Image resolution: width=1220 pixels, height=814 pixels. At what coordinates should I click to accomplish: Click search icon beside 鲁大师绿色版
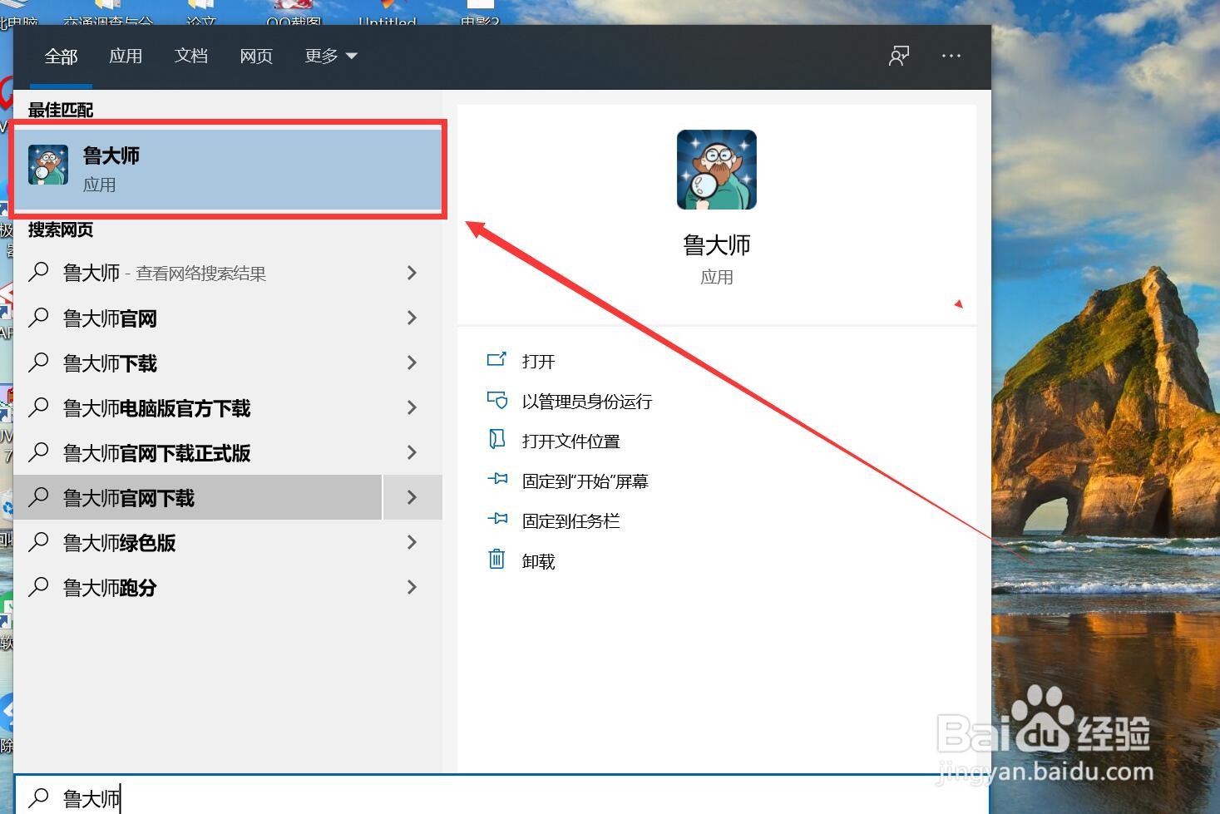[38, 541]
